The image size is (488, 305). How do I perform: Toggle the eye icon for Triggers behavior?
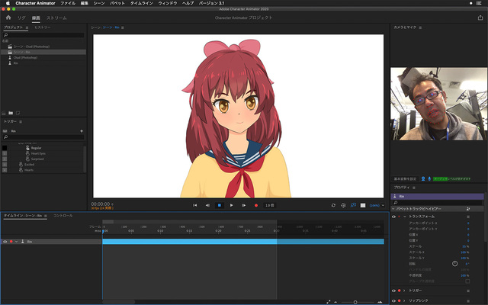(x=393, y=291)
